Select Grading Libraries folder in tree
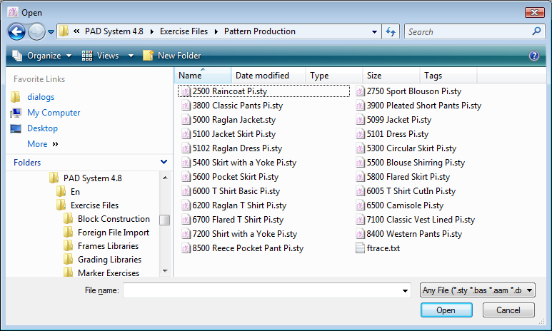 pyautogui.click(x=109, y=260)
